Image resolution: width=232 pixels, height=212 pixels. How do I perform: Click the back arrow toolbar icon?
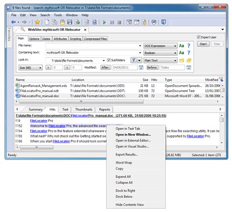pos(13,22)
